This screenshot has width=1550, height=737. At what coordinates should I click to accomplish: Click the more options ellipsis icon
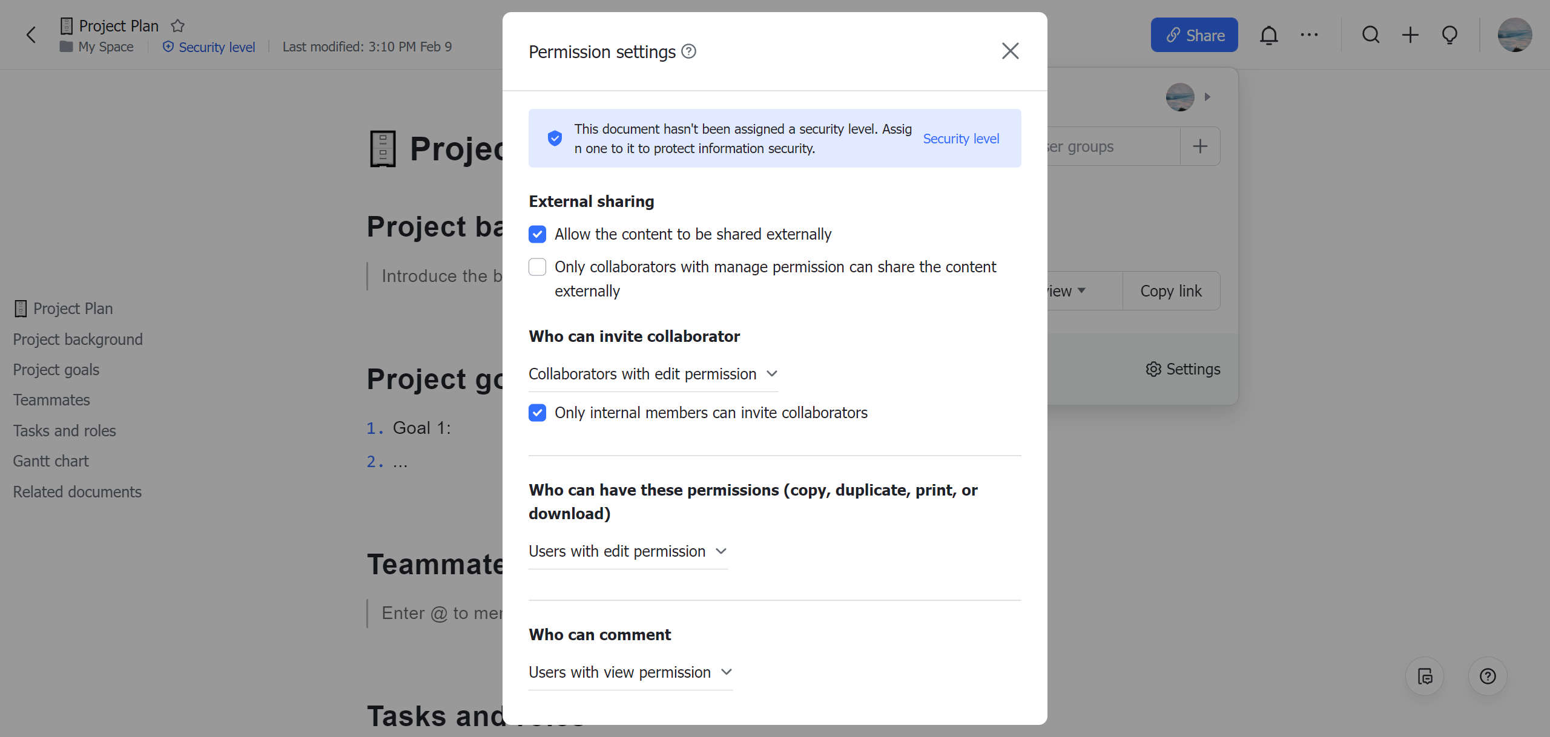pyautogui.click(x=1310, y=34)
